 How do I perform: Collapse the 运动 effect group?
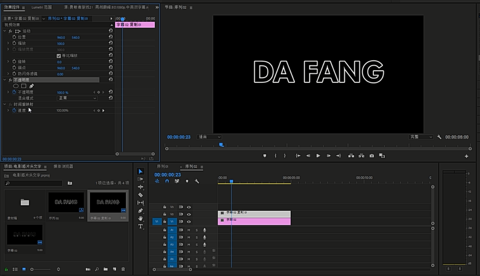coord(4,31)
